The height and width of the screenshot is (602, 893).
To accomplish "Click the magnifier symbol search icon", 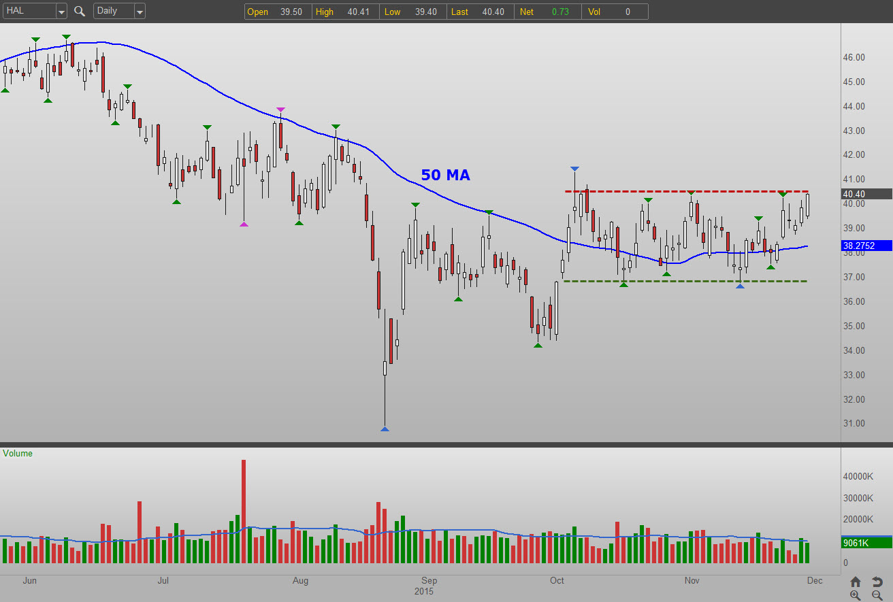I will (x=80, y=11).
